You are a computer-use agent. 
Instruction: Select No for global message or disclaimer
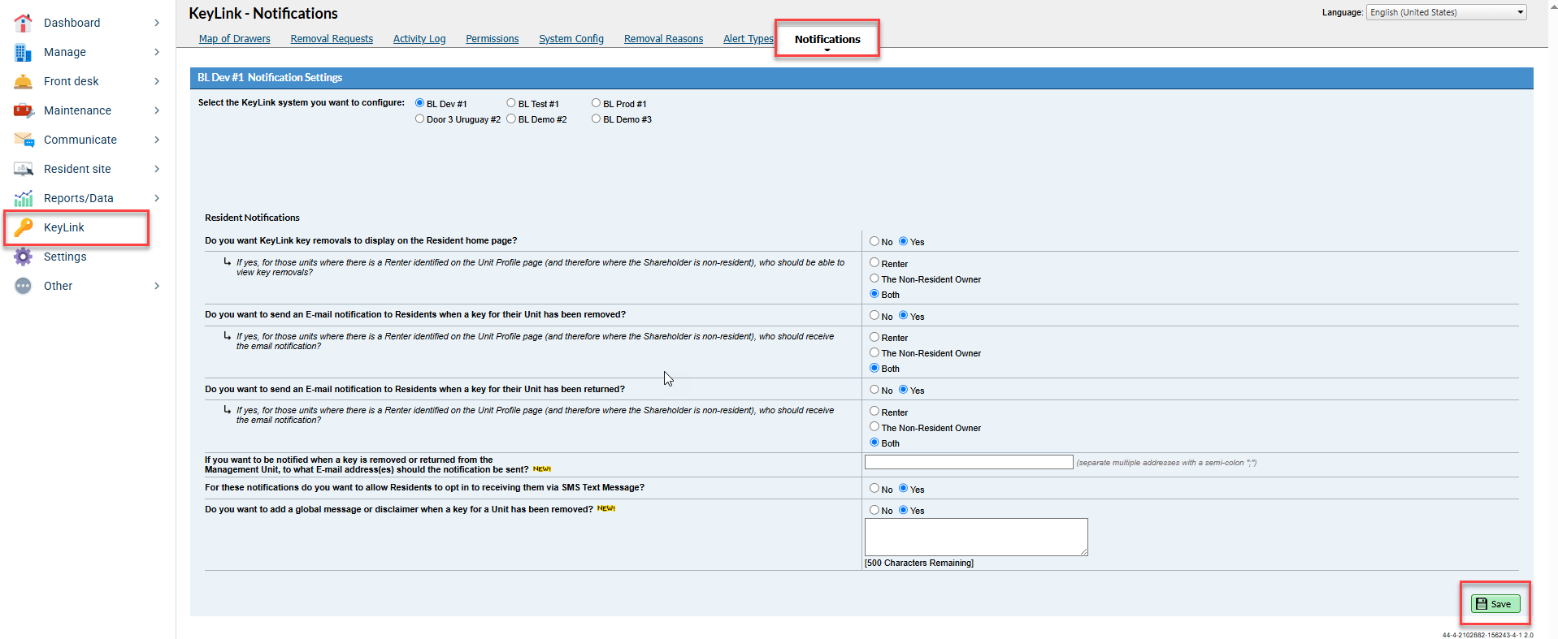[874, 510]
